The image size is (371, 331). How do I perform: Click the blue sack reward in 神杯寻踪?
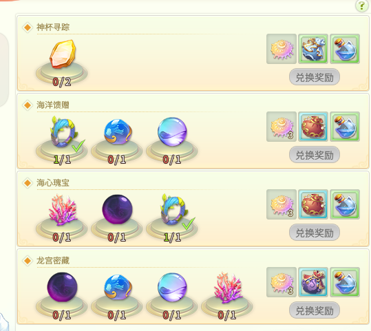[x=313, y=49]
